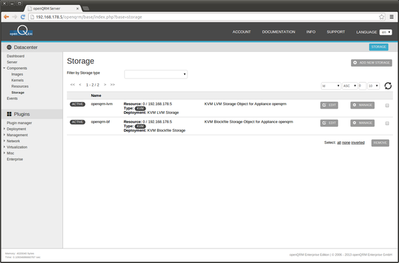The image size is (399, 263).
Task: Click the openqrm-bf storage name
Action: [x=100, y=122]
